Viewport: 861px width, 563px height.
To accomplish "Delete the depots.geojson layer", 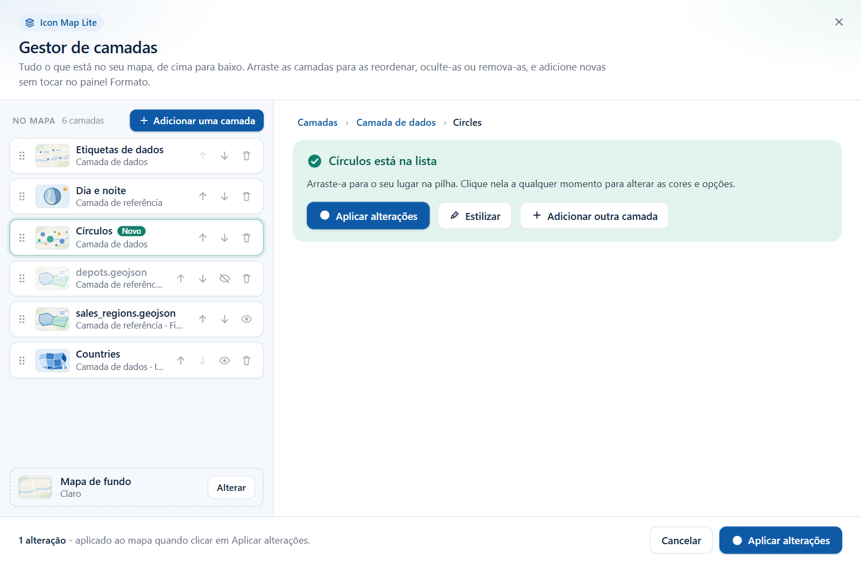I will point(246,279).
